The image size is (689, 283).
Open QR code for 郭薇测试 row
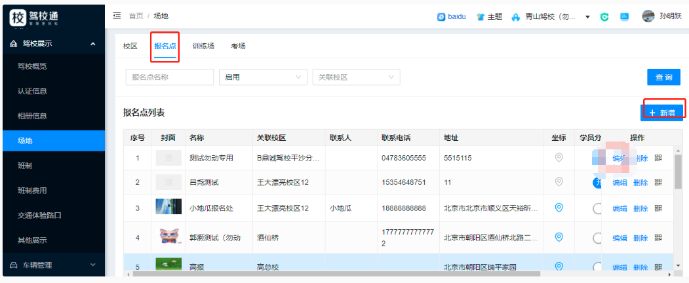(x=658, y=238)
